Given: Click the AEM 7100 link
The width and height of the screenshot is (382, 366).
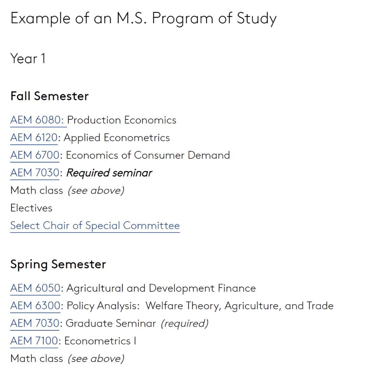Looking at the screenshot, I should [34, 341].
